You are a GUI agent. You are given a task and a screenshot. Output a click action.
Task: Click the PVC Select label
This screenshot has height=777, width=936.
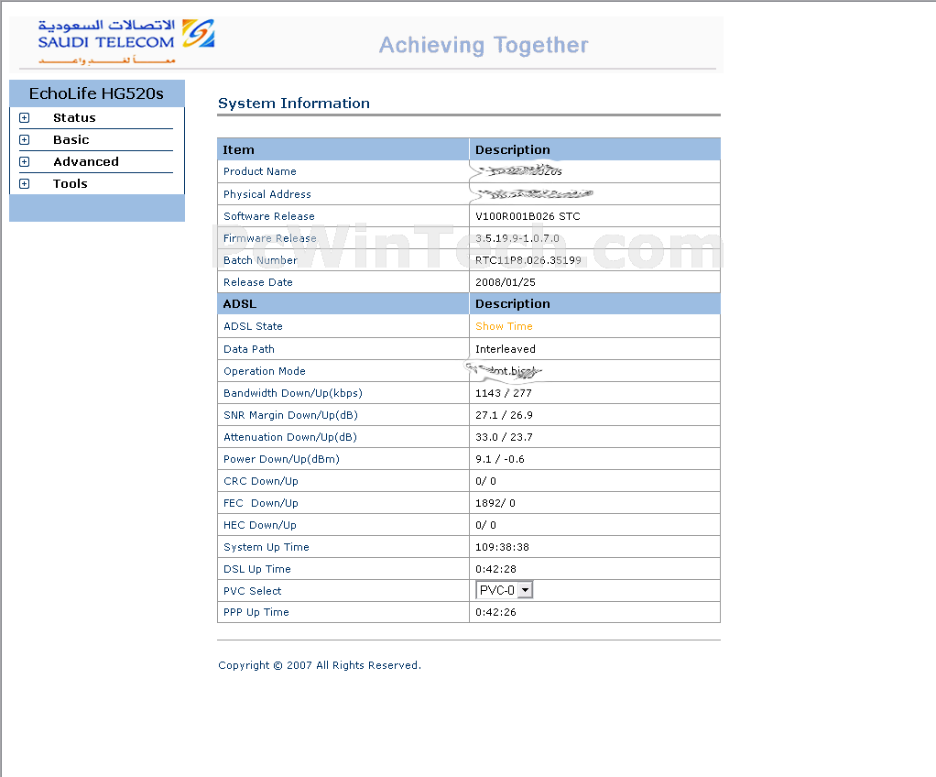tap(253, 591)
